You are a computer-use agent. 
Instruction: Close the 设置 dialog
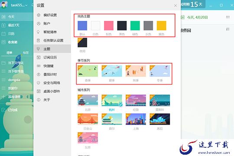[x=175, y=6]
